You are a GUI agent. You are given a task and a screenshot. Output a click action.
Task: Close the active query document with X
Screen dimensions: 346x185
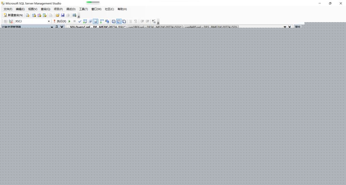[290, 27]
